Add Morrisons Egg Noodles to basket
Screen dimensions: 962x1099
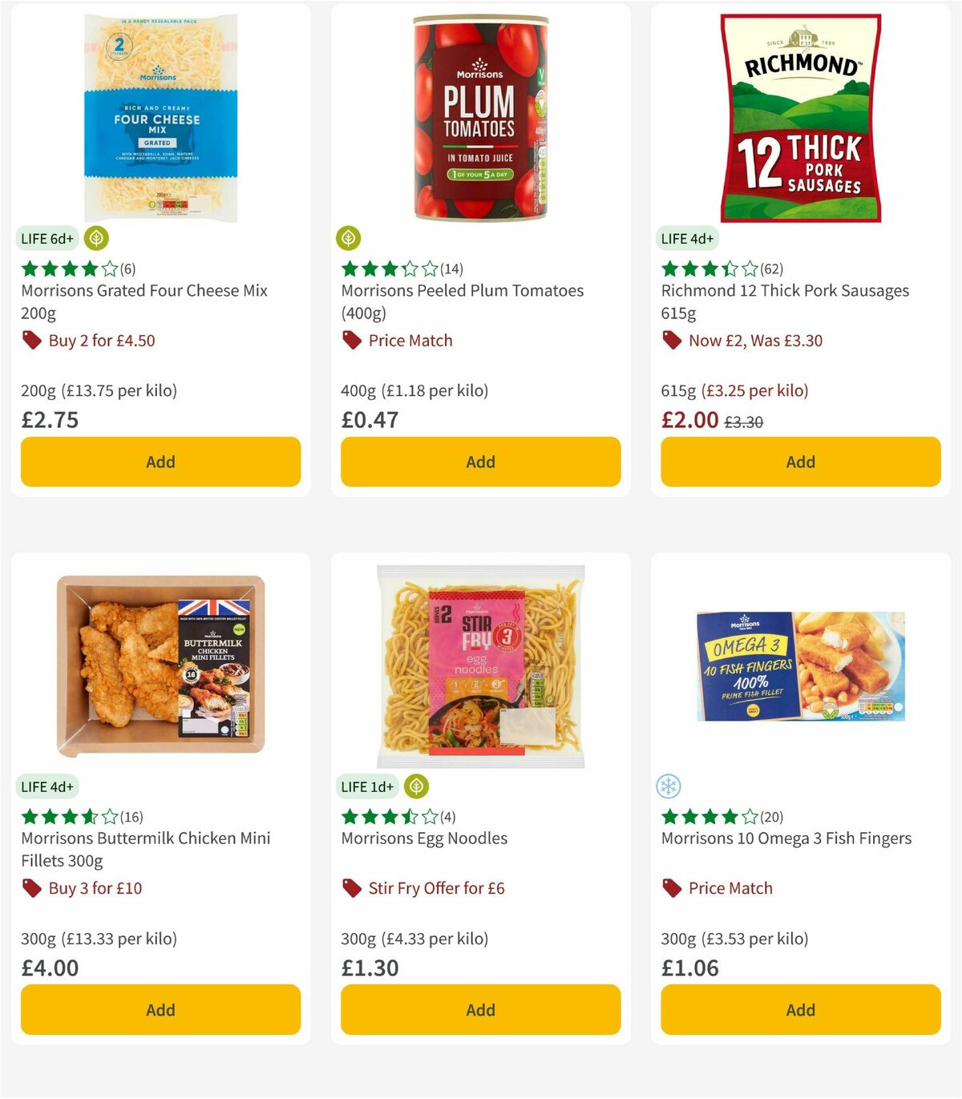coord(479,1009)
